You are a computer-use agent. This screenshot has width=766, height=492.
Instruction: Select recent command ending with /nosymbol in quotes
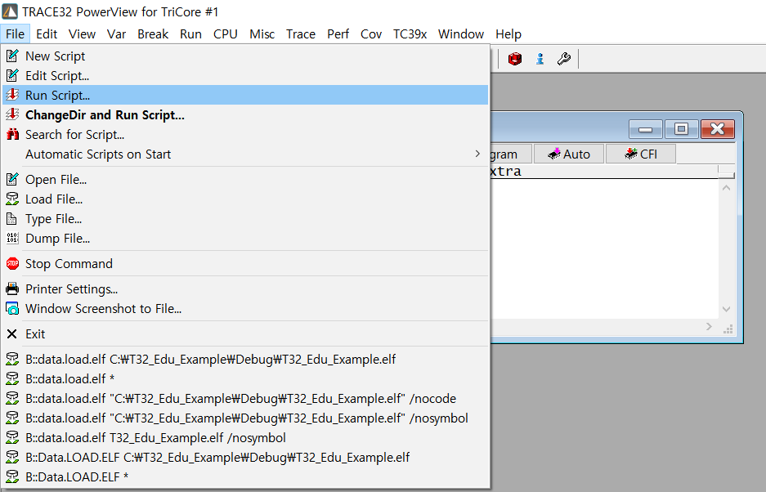click(x=244, y=418)
